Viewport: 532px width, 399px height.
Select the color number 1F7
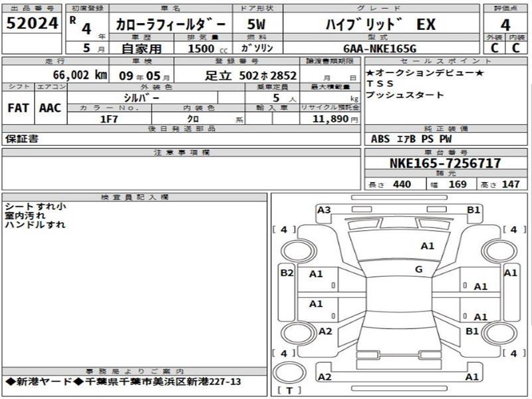[109, 119]
